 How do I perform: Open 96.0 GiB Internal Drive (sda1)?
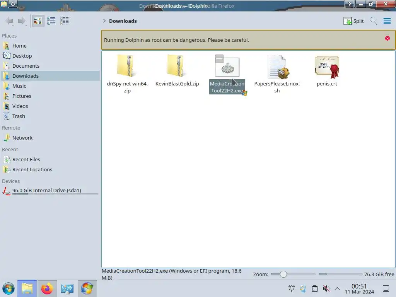50,191
